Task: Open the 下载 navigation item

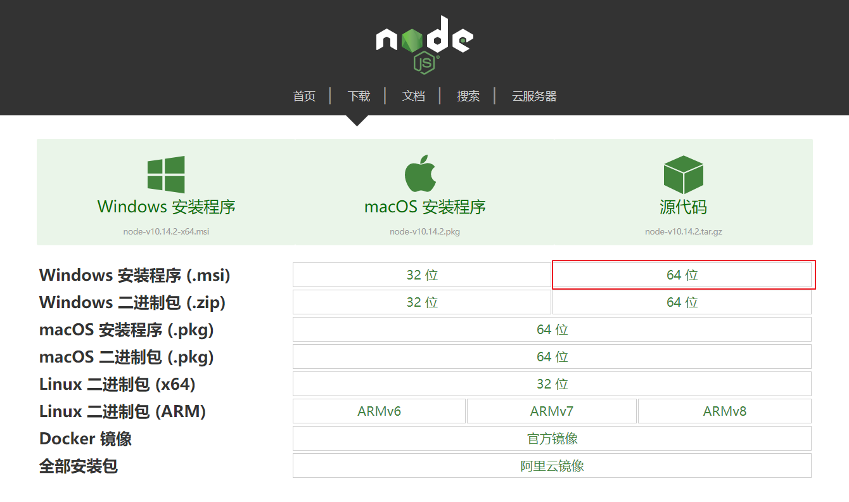Action: (359, 96)
